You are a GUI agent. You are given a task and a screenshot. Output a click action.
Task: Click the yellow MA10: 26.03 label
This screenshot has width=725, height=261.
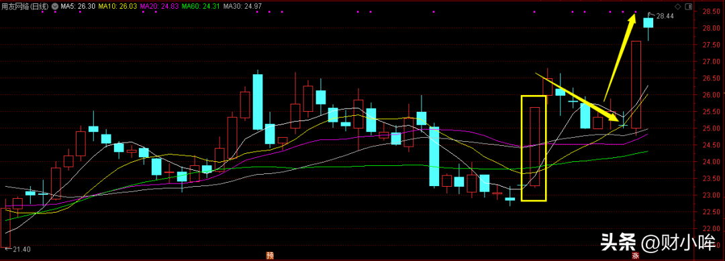pyautogui.click(x=117, y=7)
